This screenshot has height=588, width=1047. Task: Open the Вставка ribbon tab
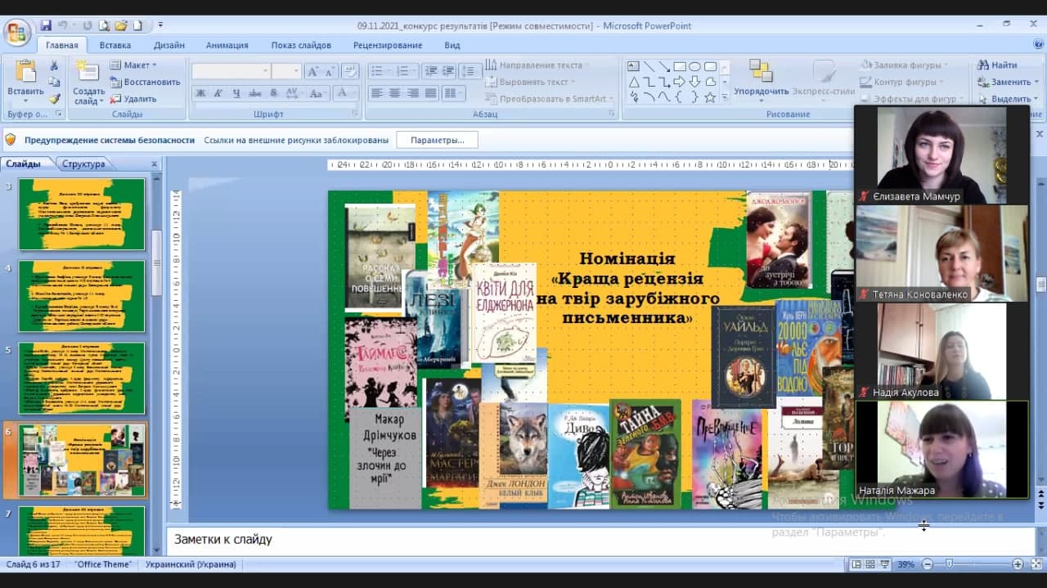pyautogui.click(x=115, y=45)
